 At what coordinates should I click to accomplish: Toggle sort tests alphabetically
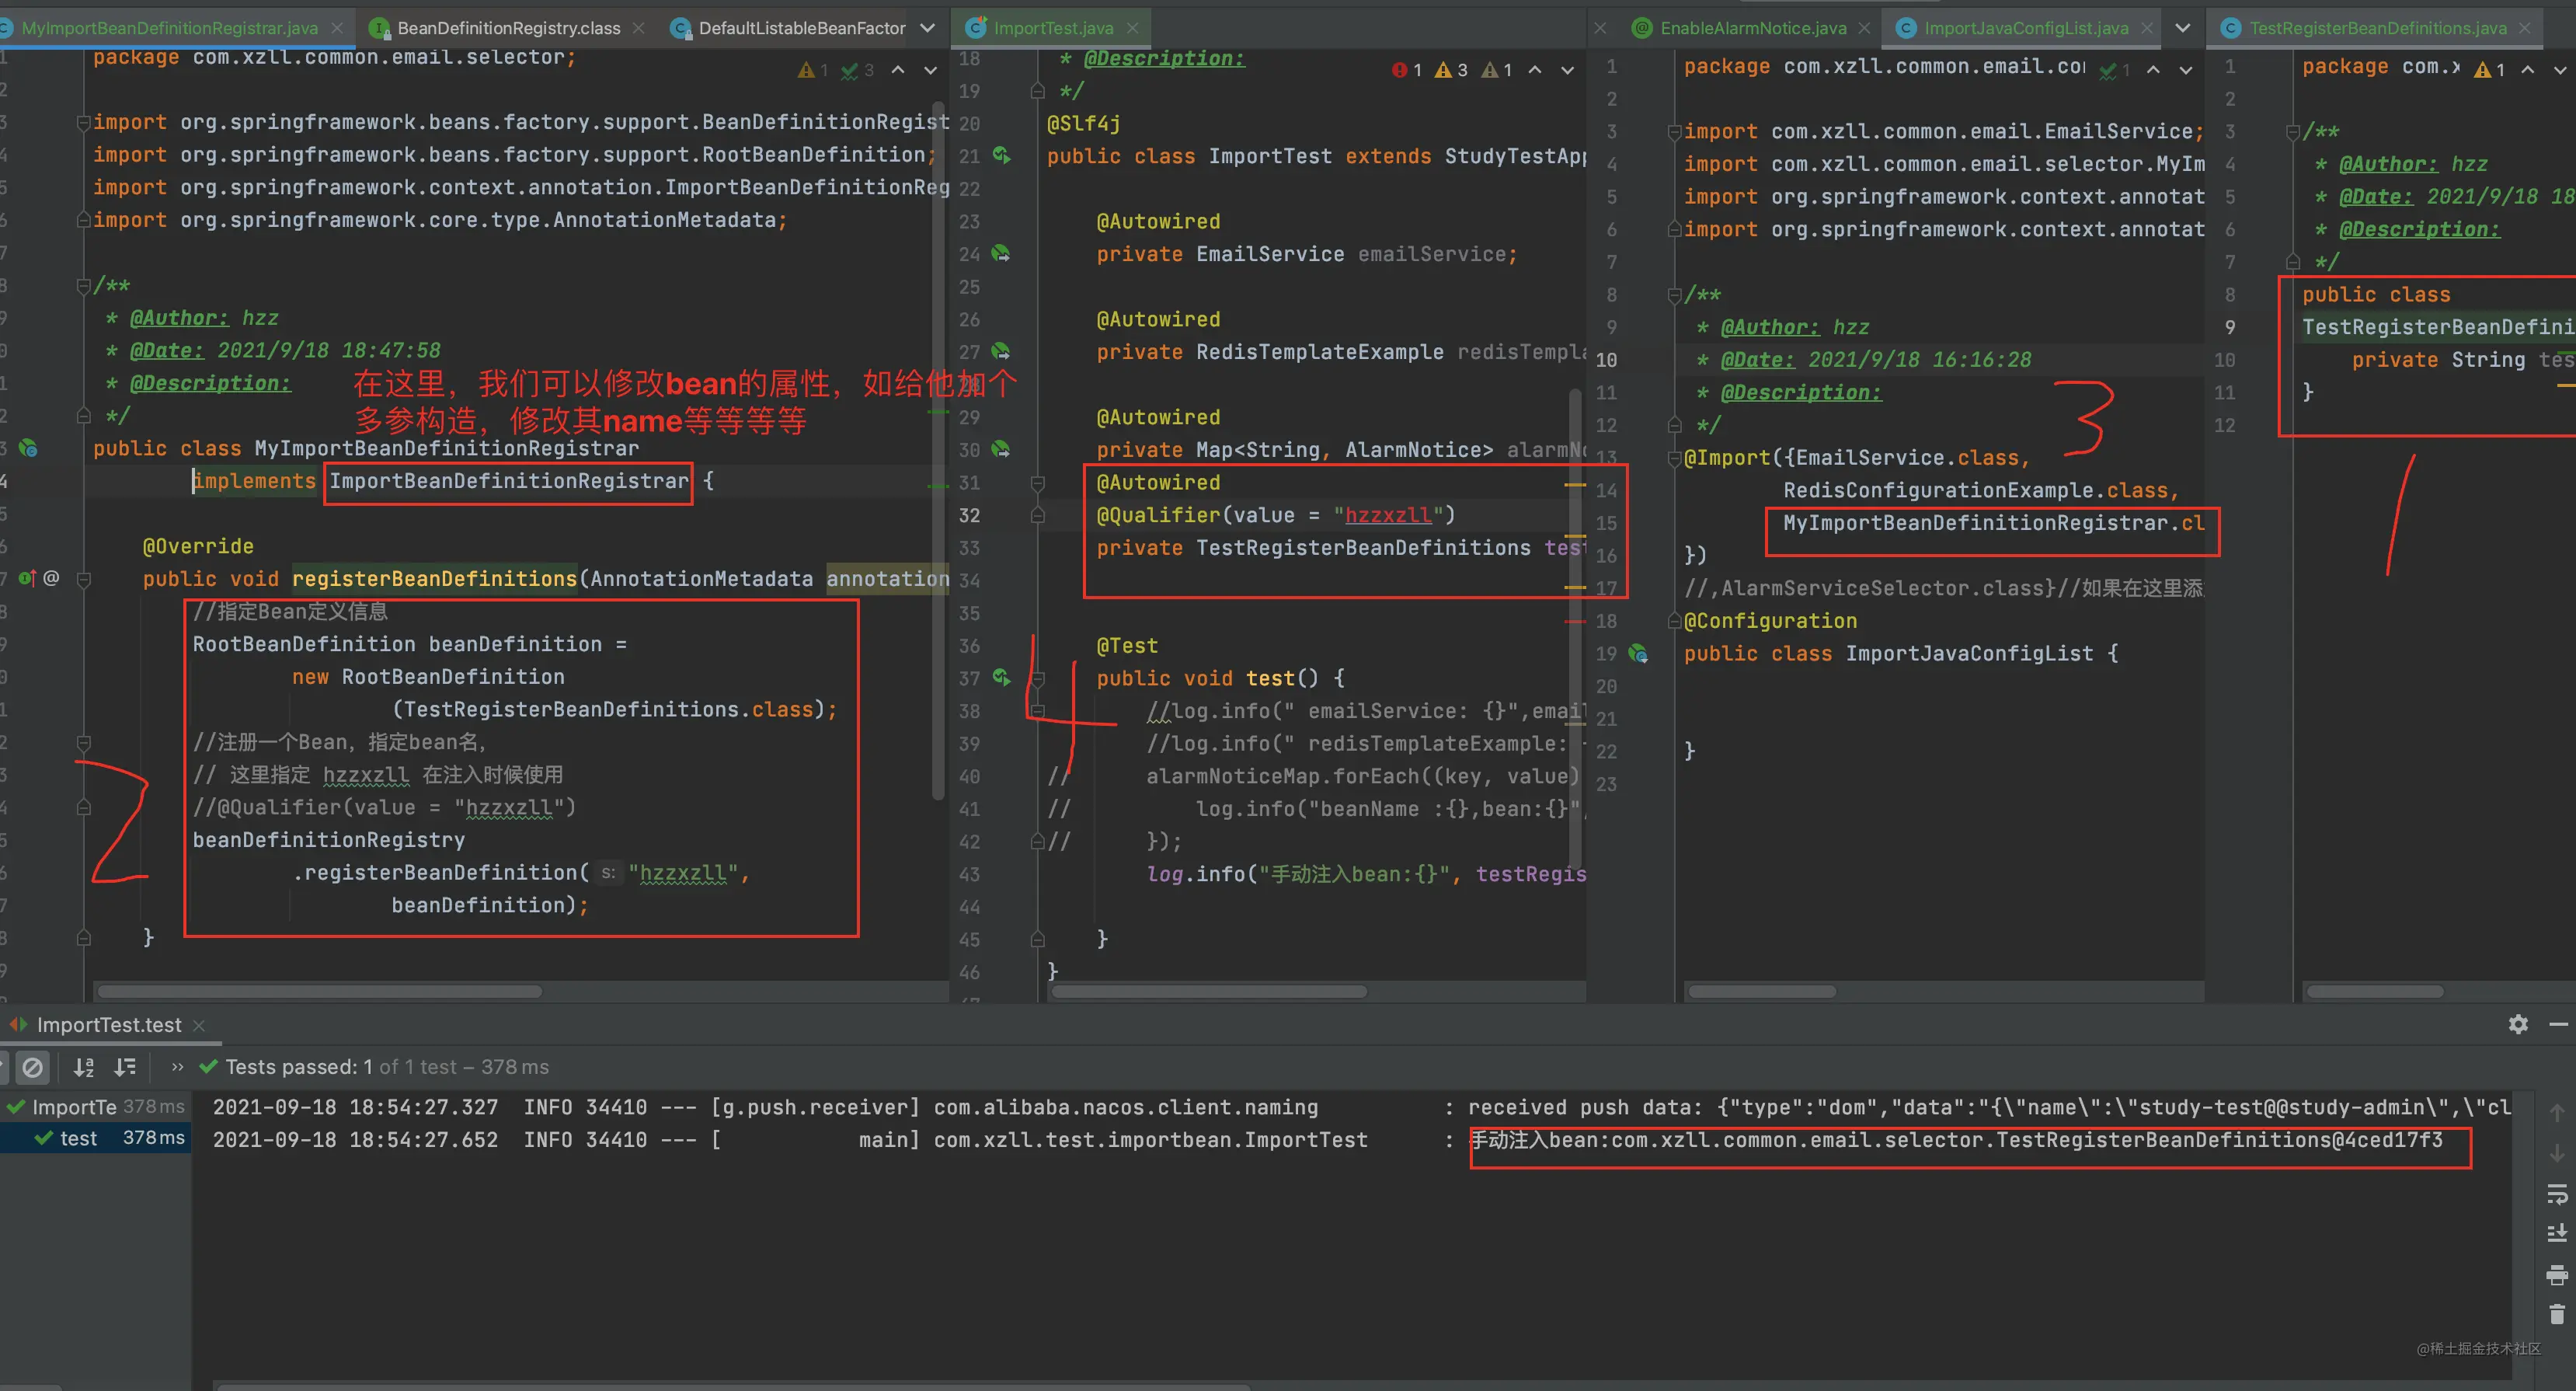84,1067
